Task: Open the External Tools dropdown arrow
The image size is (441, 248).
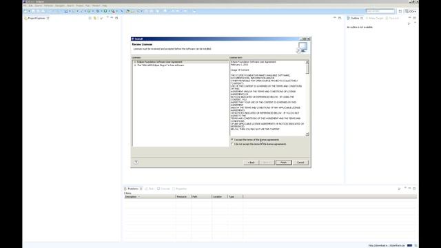Action: [117, 11]
